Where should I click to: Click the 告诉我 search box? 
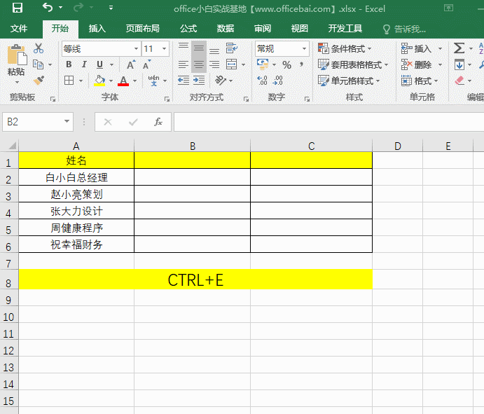coord(404,29)
